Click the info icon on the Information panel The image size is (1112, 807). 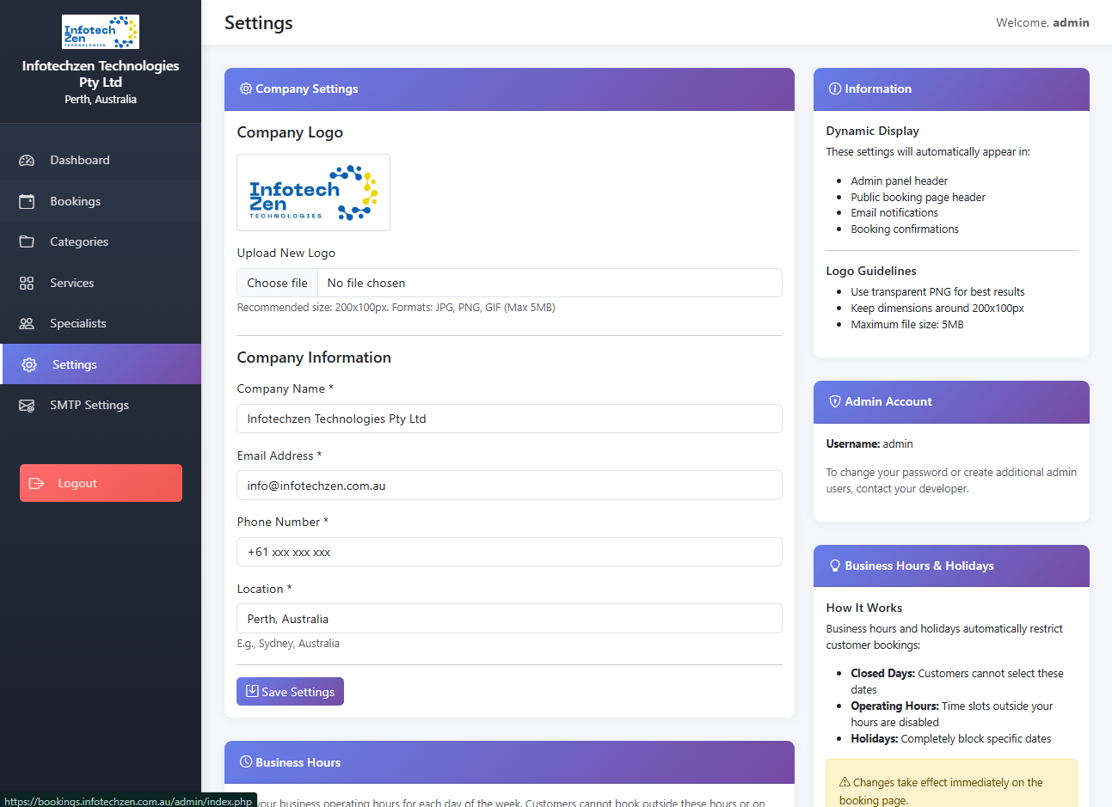click(x=835, y=88)
